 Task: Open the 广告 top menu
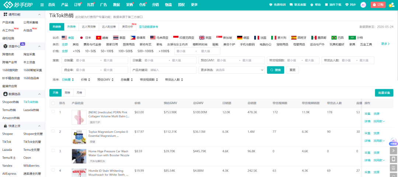point(103,5)
